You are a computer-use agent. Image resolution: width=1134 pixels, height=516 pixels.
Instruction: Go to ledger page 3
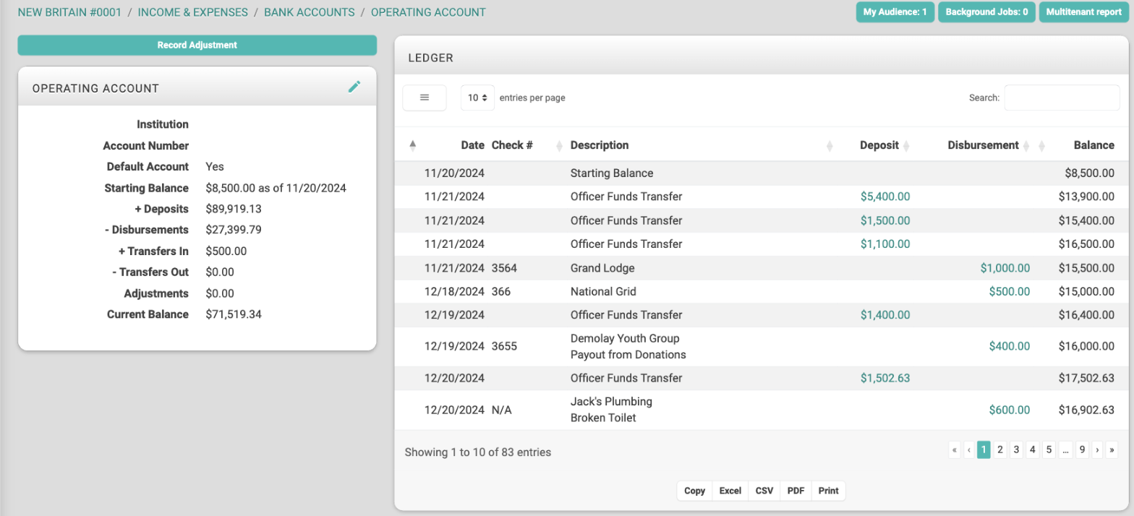(x=1016, y=450)
